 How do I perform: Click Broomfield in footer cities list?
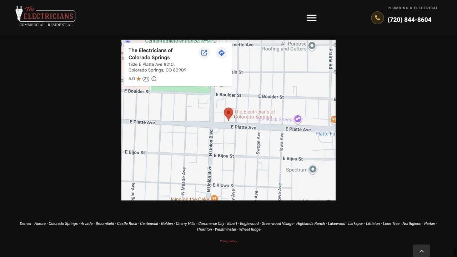click(105, 223)
